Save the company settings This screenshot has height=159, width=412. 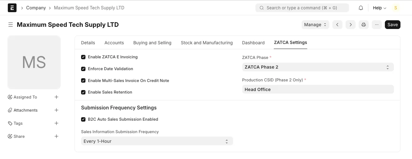click(x=392, y=25)
